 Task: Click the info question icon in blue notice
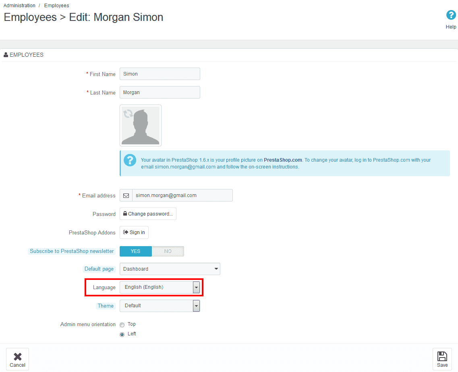point(130,160)
